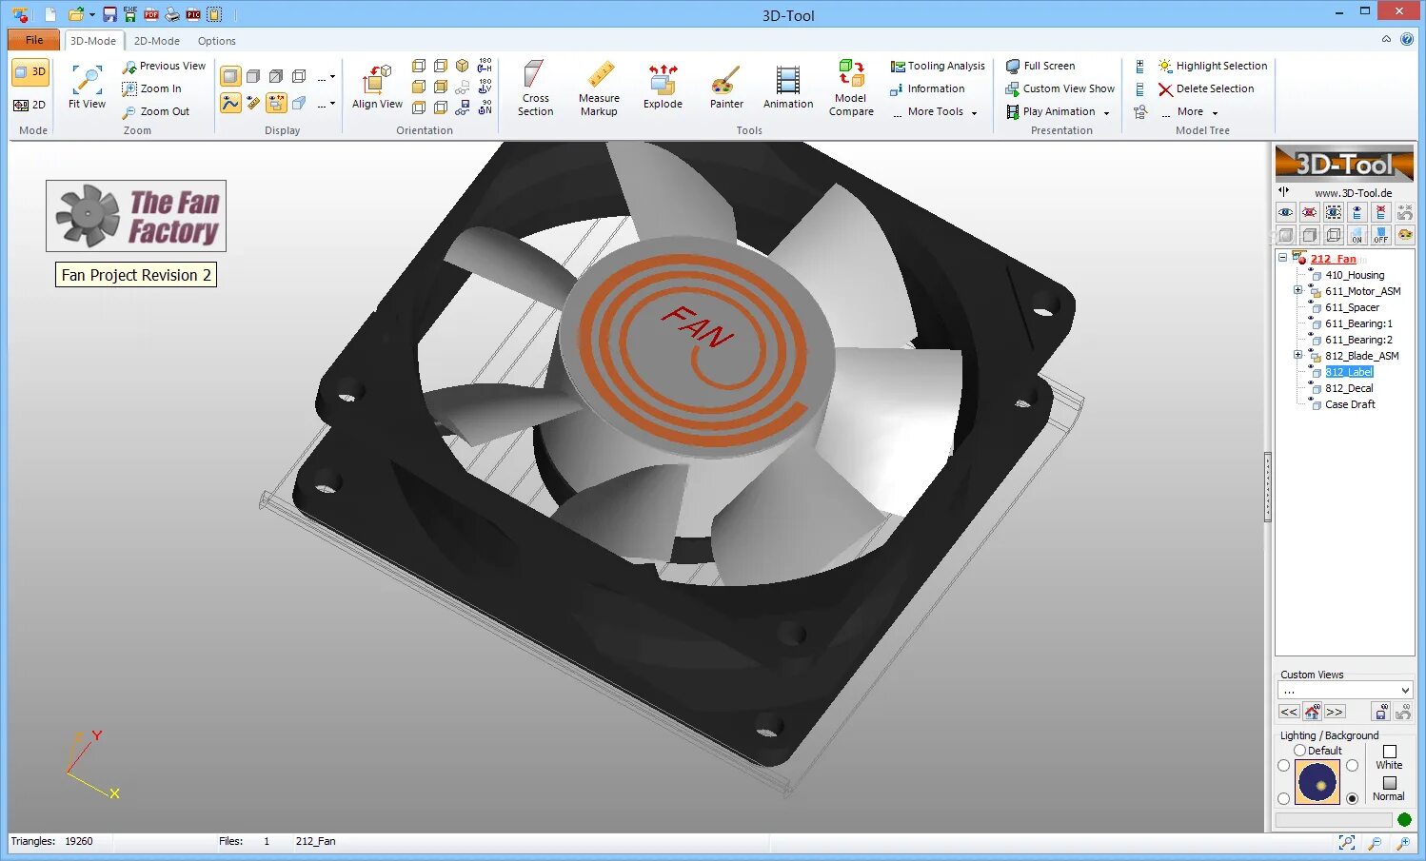Open the Open-file dropdown arrow in quick access toolbar
The height and width of the screenshot is (861, 1426).
[x=92, y=14]
